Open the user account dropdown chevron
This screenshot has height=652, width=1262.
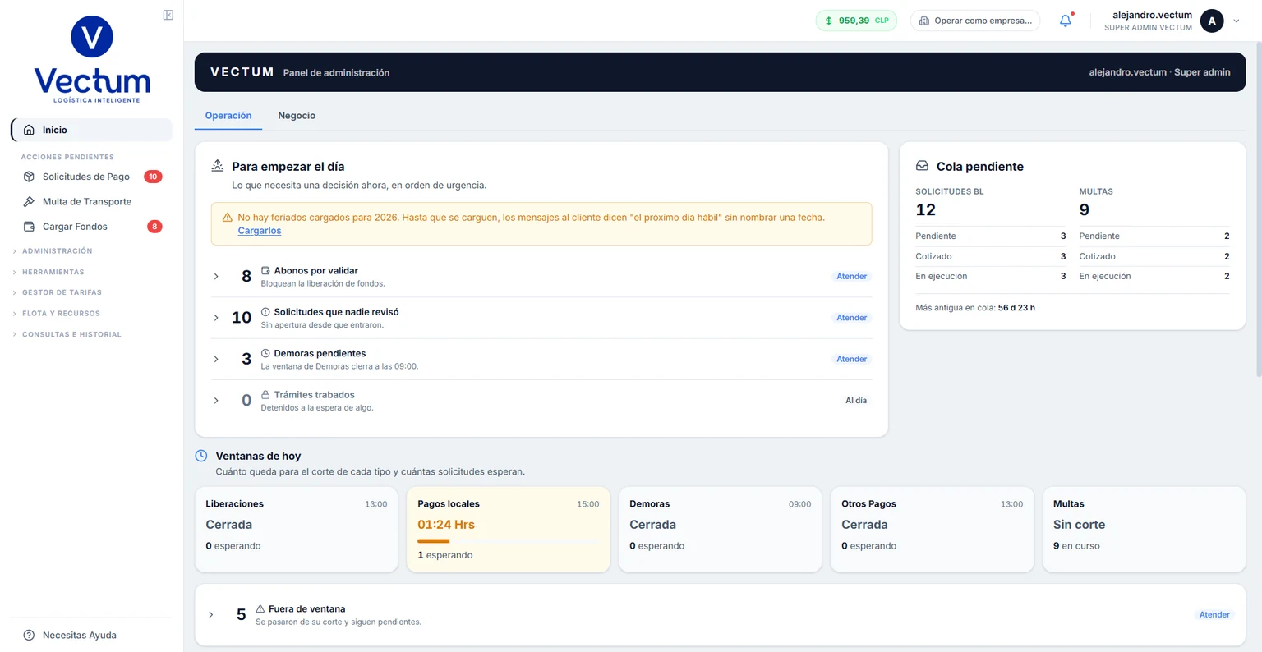(1237, 21)
